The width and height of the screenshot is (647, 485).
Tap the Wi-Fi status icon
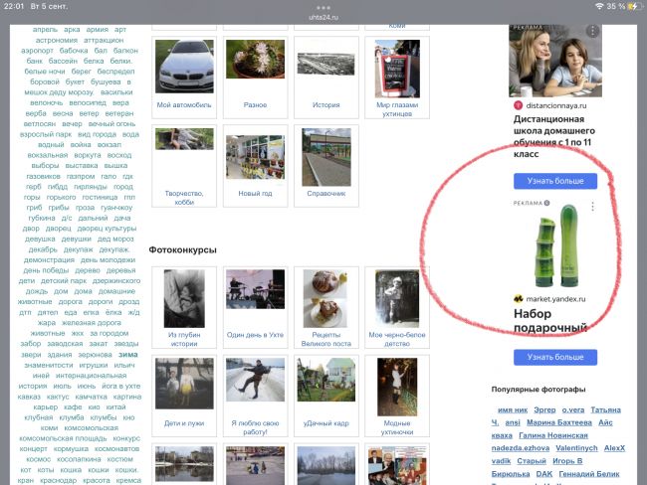[x=599, y=6]
